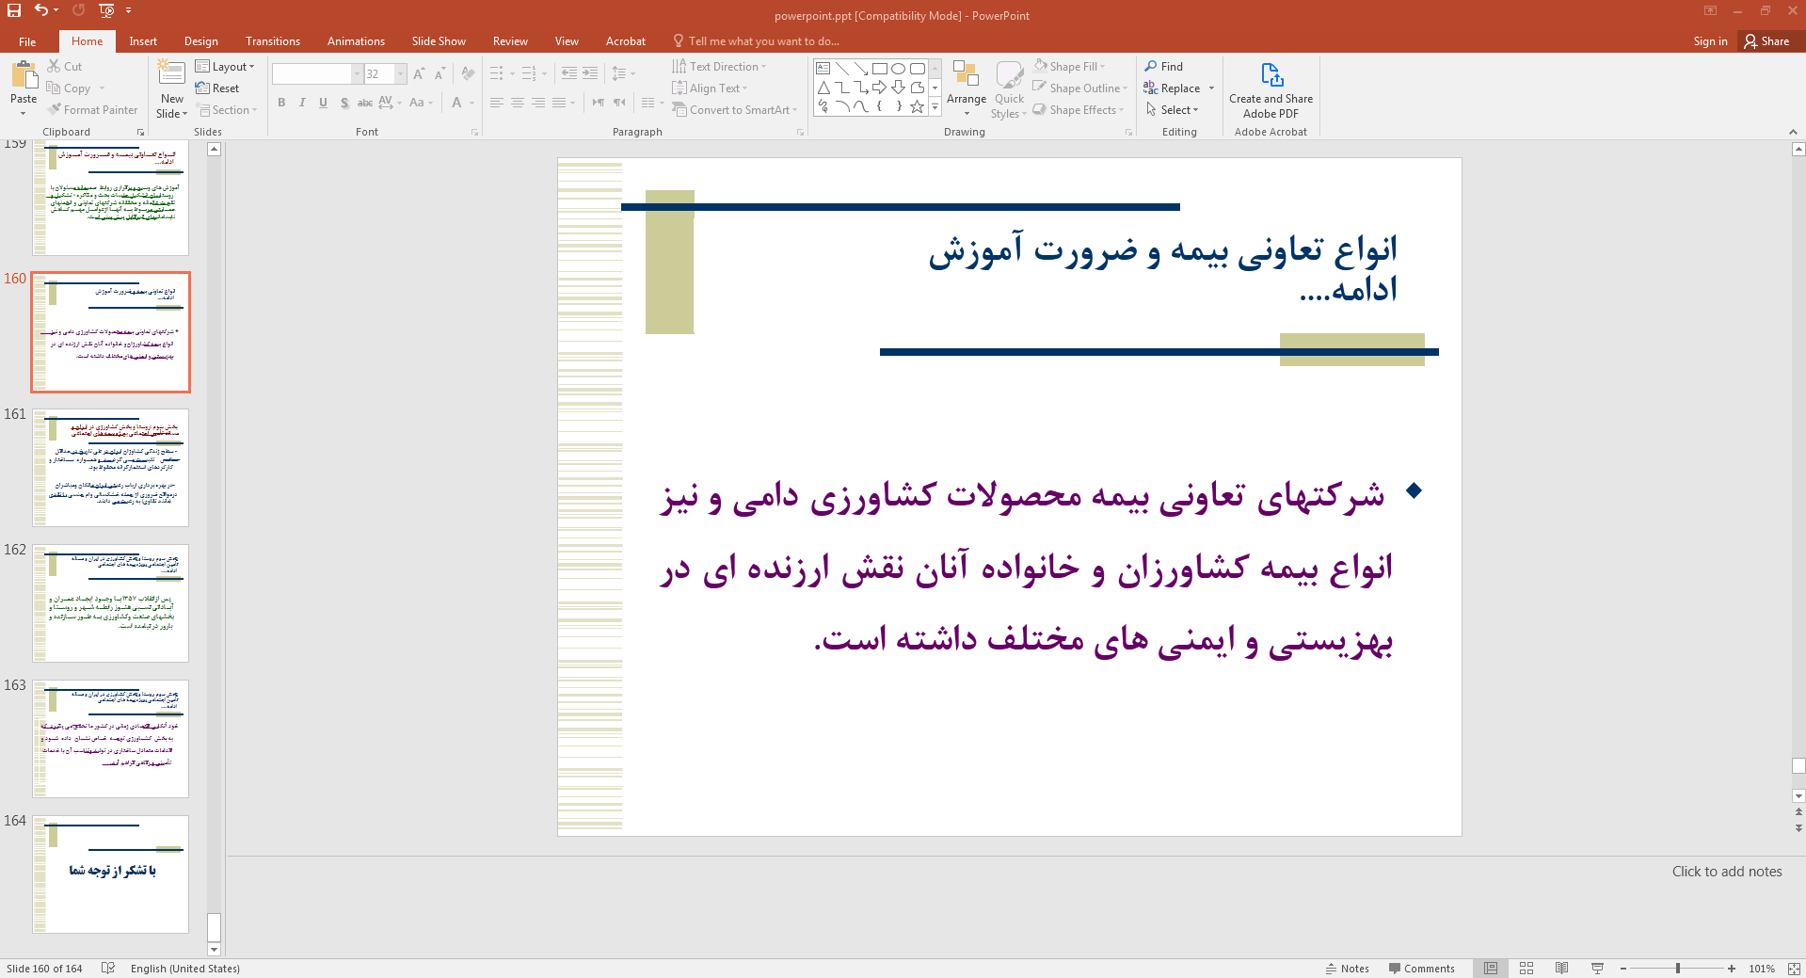Toggle Justify alignment
This screenshot has height=978, width=1806.
559,103
